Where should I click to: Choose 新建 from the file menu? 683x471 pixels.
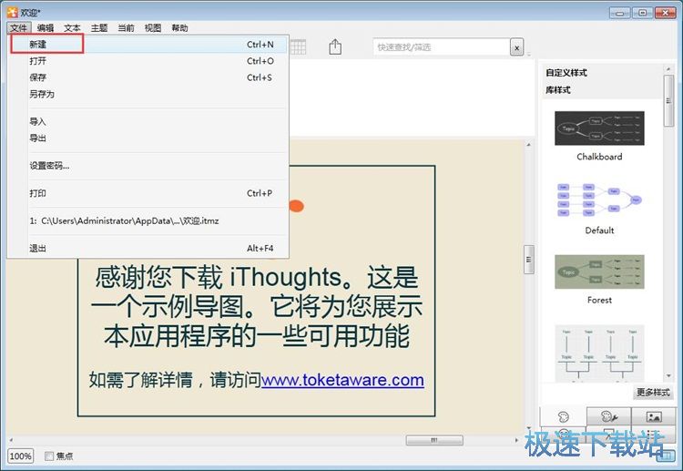(148, 45)
